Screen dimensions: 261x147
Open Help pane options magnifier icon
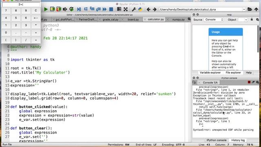257,20
